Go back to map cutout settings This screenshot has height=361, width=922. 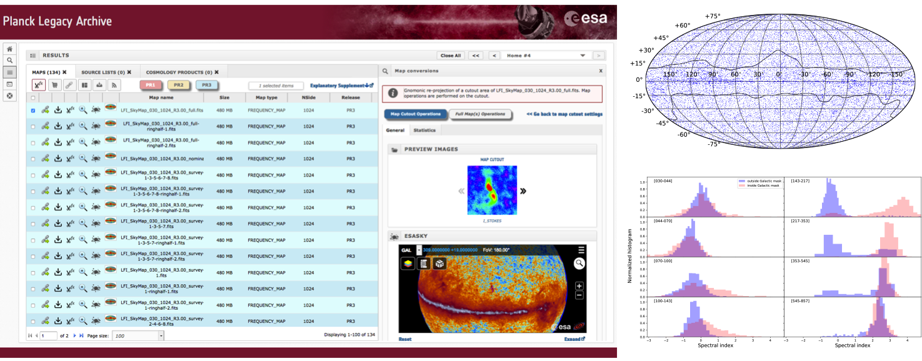tap(564, 114)
